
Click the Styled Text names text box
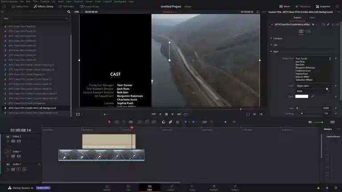point(313,69)
